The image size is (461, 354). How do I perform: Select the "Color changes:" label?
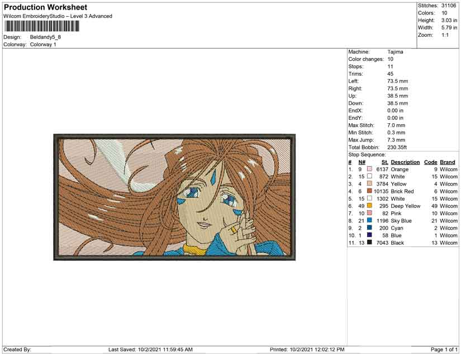(x=366, y=59)
